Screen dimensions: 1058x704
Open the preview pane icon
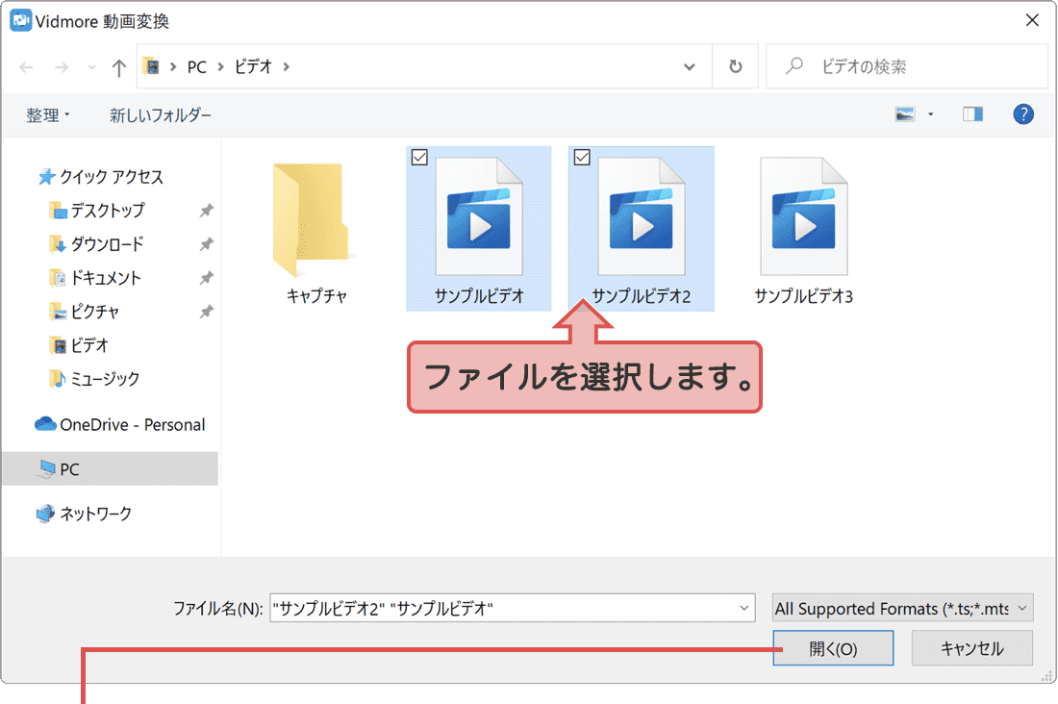tap(972, 113)
